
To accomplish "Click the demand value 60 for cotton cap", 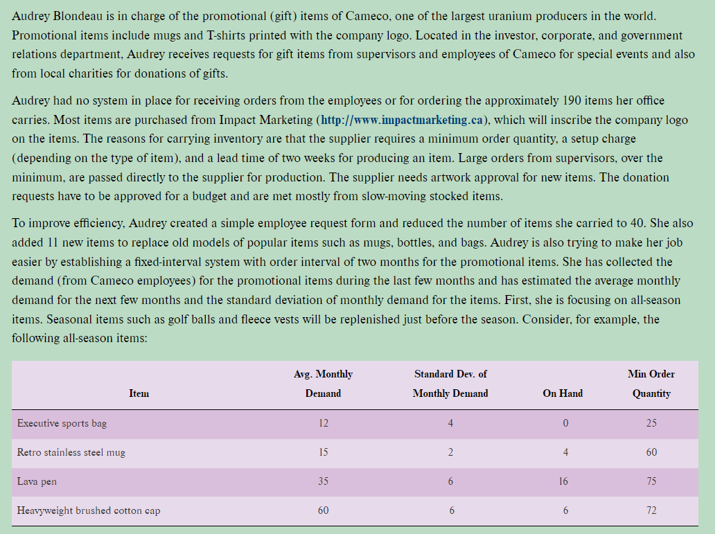I will click(323, 510).
